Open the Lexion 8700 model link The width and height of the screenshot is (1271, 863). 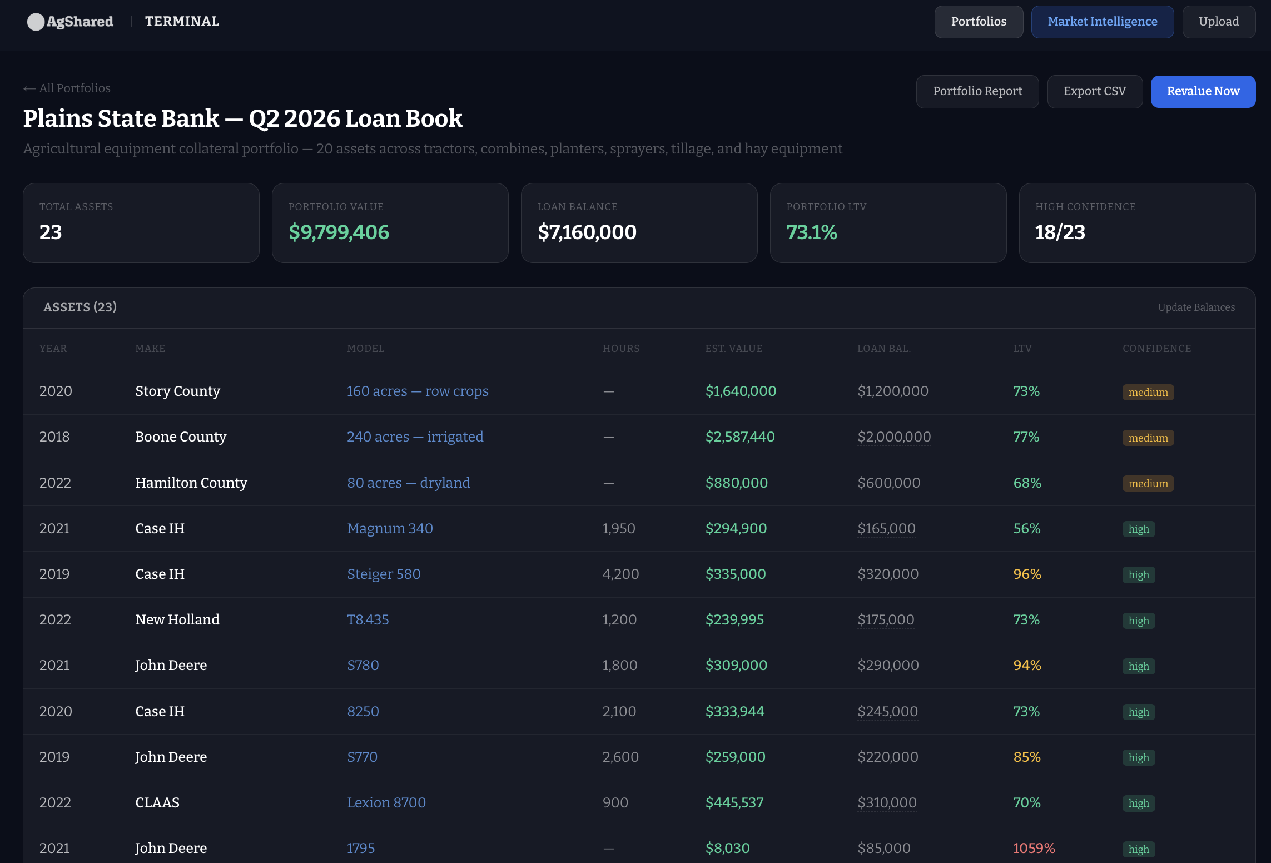[x=386, y=802]
